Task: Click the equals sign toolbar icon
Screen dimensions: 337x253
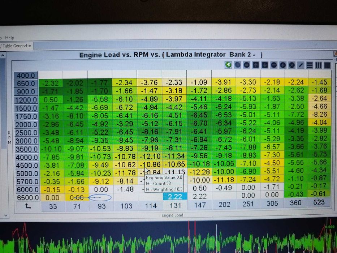Action: point(247,65)
